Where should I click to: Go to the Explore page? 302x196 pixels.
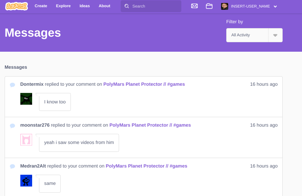[63, 6]
